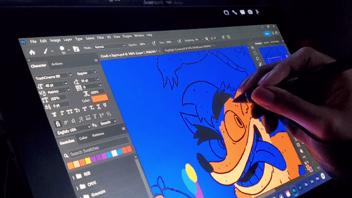Open the Plugins menu
Screen dimensions: 352x198
[127, 36]
